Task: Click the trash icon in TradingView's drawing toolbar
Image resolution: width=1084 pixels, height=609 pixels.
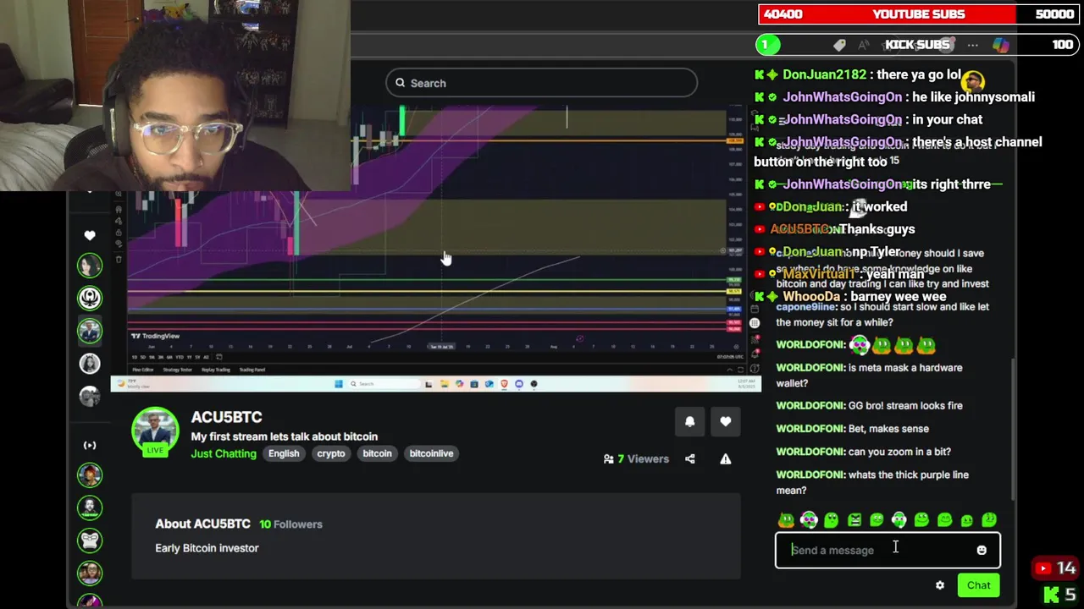Action: point(119,260)
